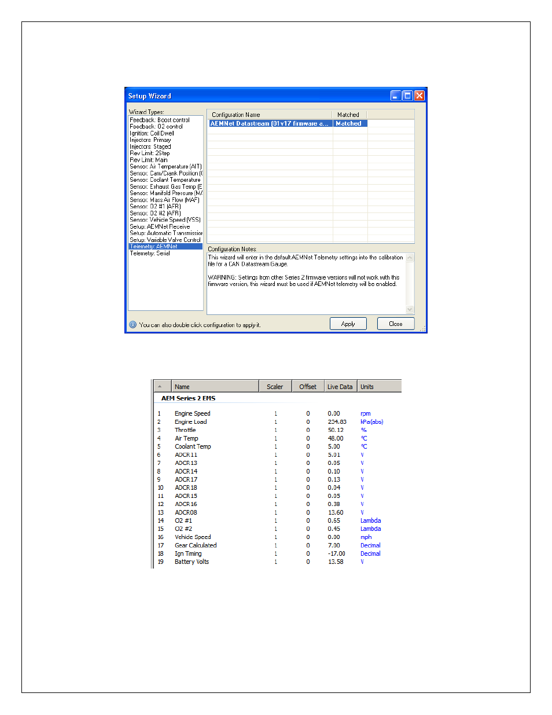This screenshot has height=715, width=552.
Task: Sort by Name column in data table
Action: [215, 386]
